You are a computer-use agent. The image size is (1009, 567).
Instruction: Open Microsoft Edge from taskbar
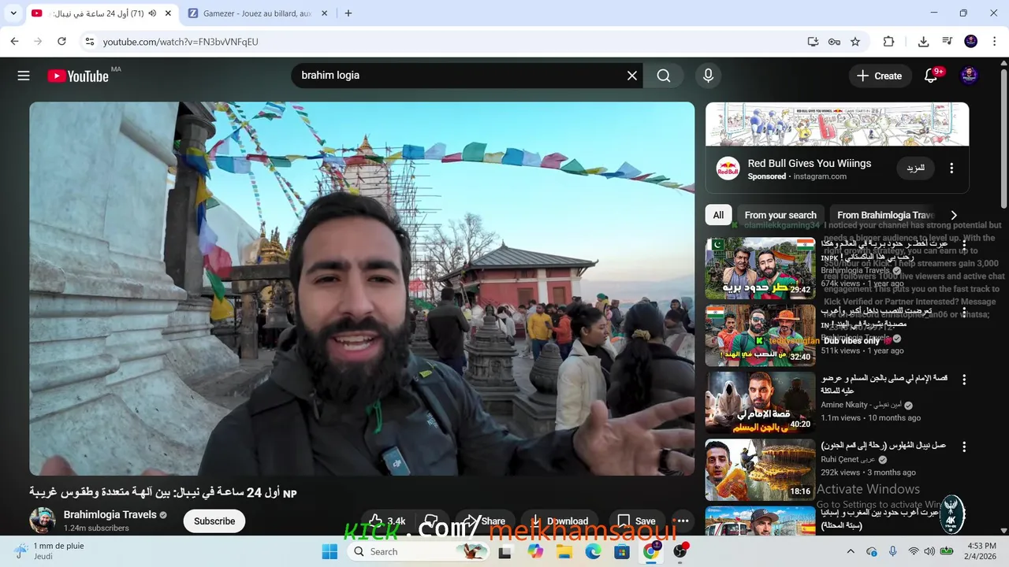click(593, 551)
